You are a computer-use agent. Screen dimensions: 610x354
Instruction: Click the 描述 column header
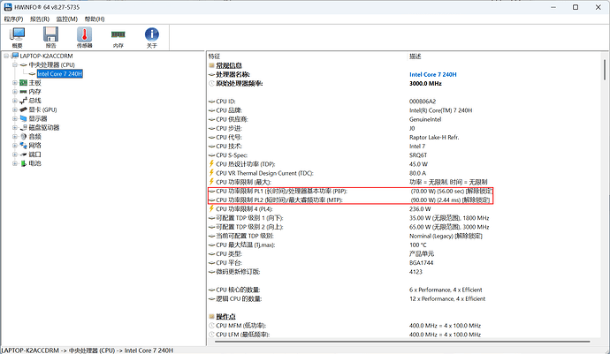click(x=416, y=55)
